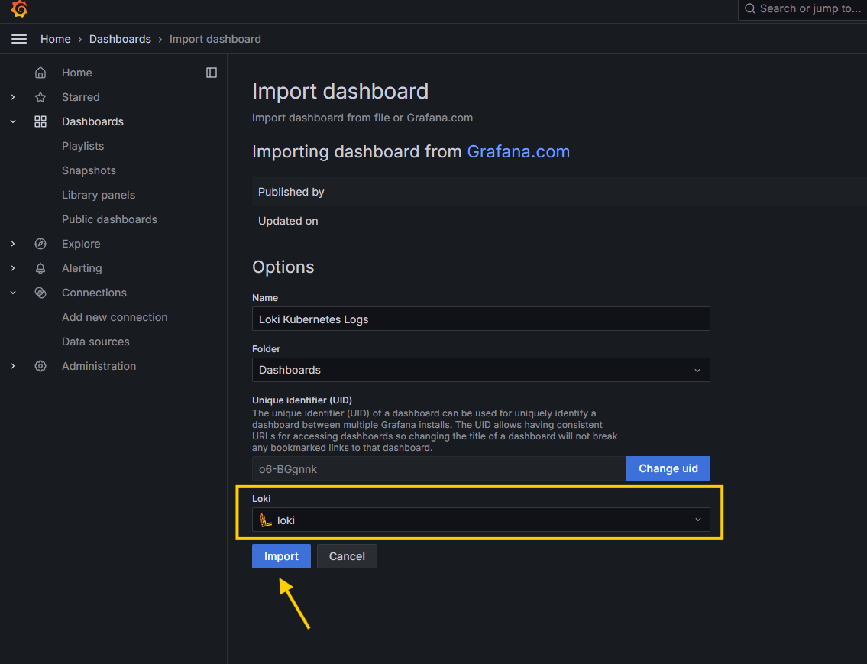Click the Loki data source logo icon
This screenshot has width=867, height=664.
point(266,520)
